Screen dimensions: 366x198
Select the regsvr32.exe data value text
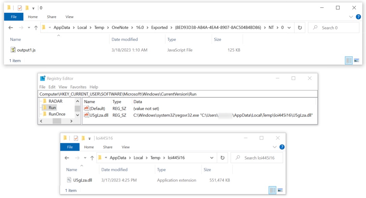click(223, 115)
